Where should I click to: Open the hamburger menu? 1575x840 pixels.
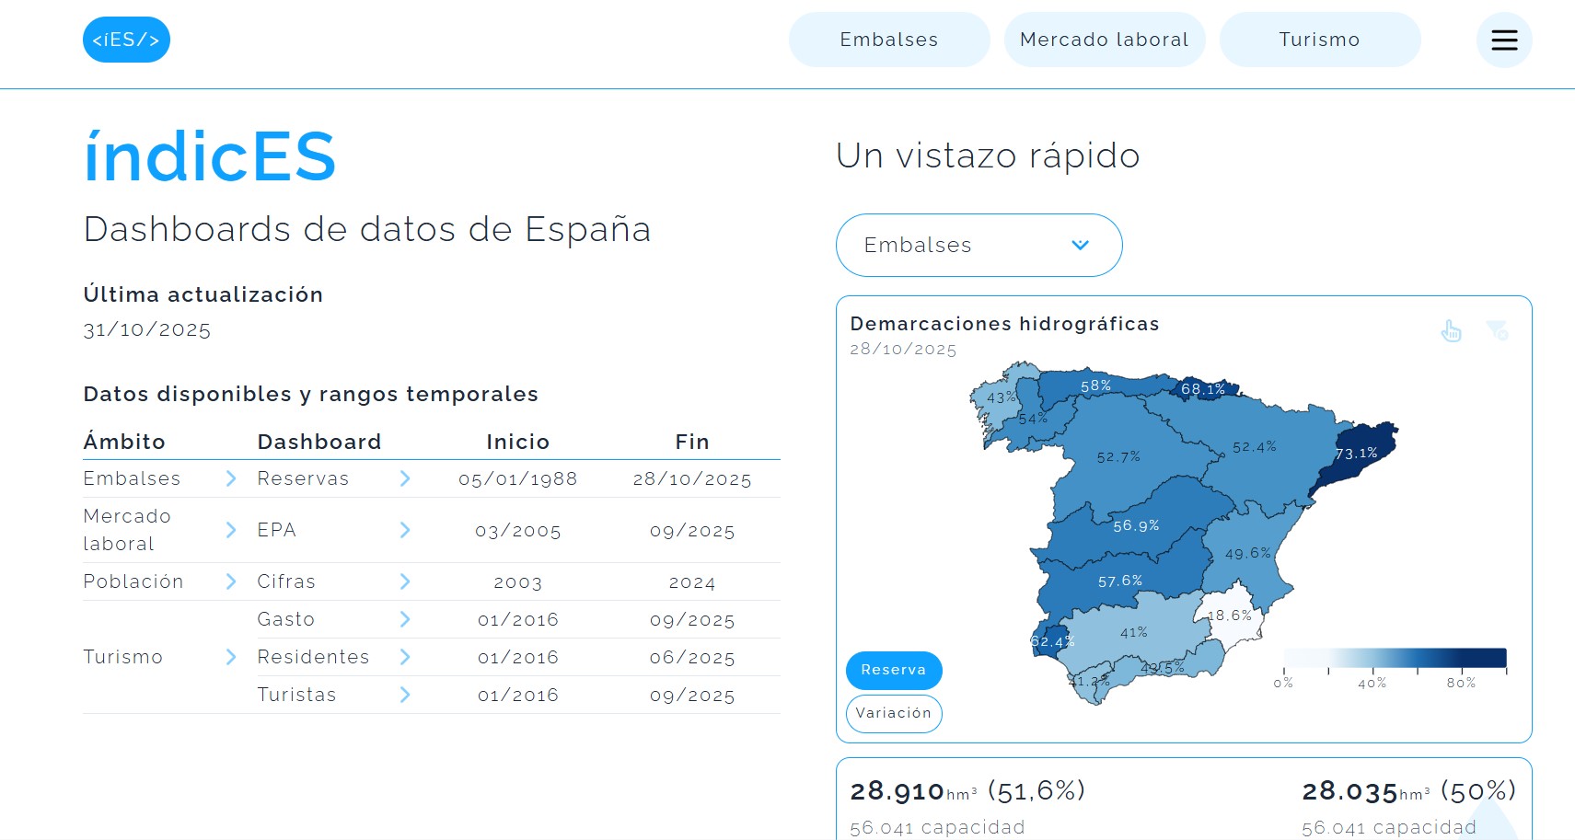coord(1504,40)
